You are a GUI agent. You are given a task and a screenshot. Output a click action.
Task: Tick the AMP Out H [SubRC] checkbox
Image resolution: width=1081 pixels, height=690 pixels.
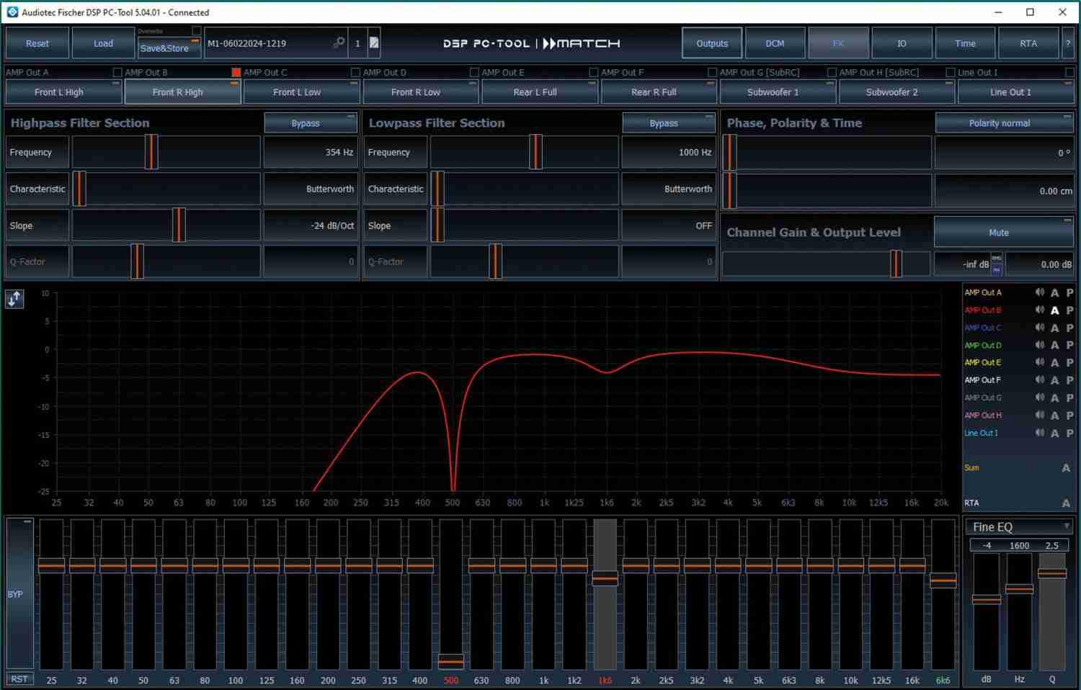point(951,72)
